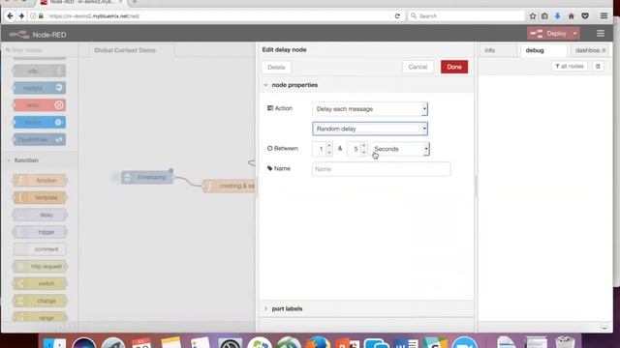The width and height of the screenshot is (620, 348).
Task: Decrease the Between maximum value of 5
Action: coord(364,153)
